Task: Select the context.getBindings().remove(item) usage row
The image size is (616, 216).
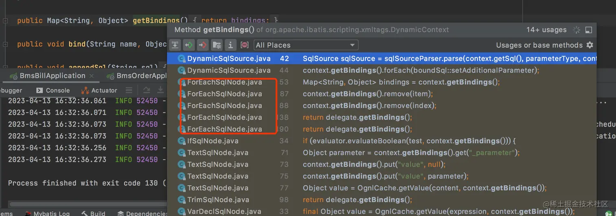Action: coord(382,94)
